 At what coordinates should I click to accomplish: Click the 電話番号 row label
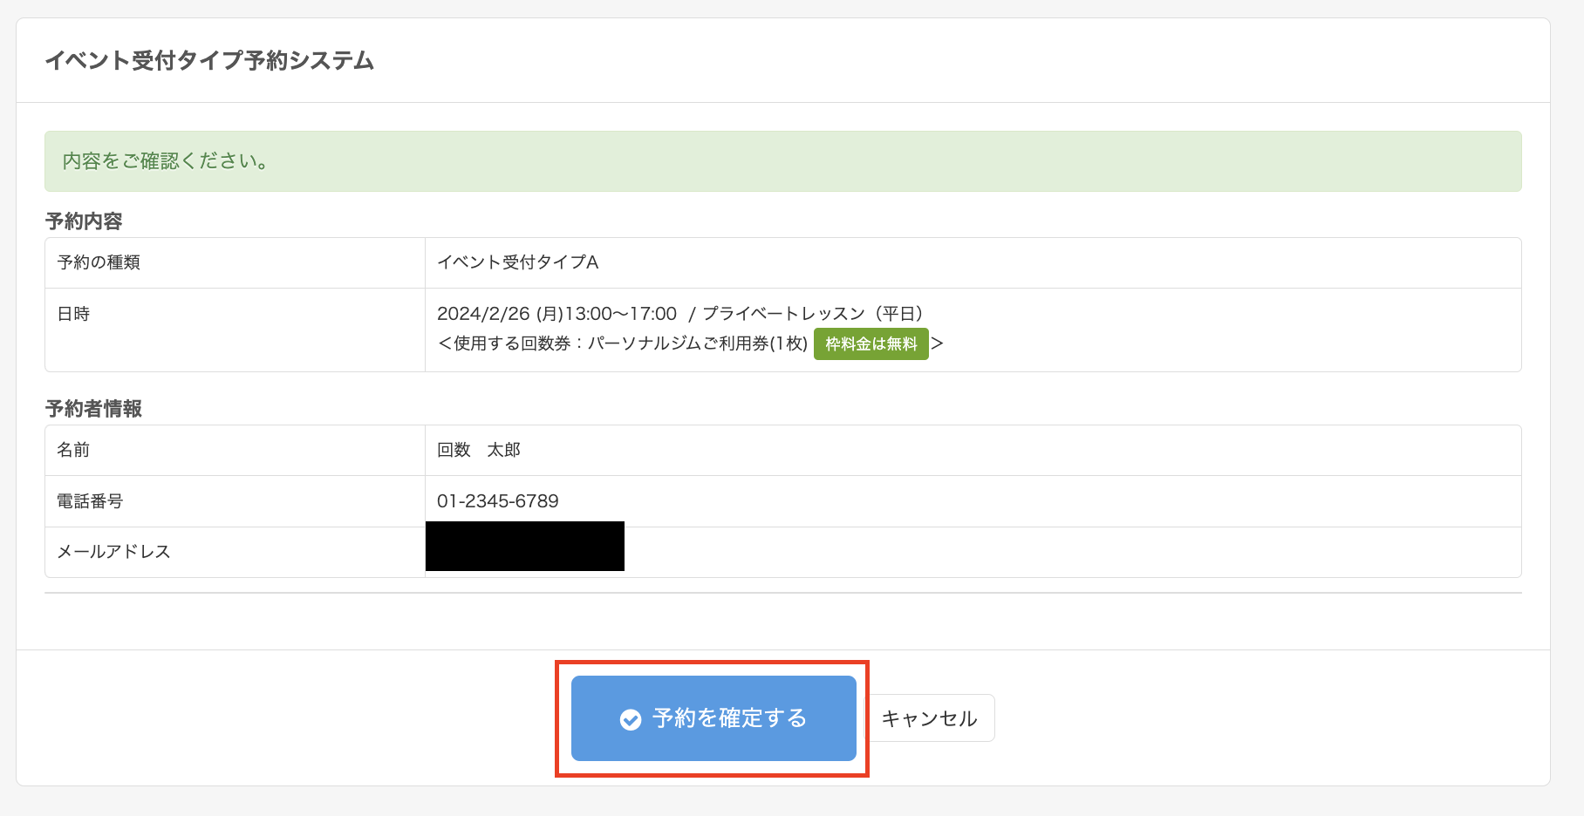90,501
